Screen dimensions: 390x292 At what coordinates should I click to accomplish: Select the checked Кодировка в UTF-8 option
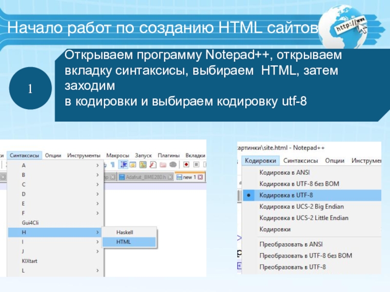[312, 195]
